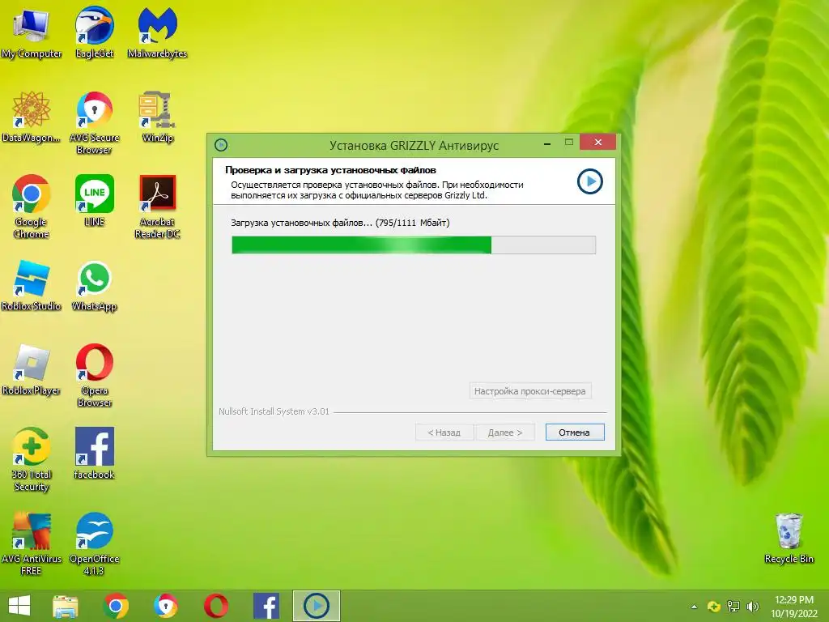Open the Recycle Bin
Viewport: 829px width, 622px height.
coord(789,539)
